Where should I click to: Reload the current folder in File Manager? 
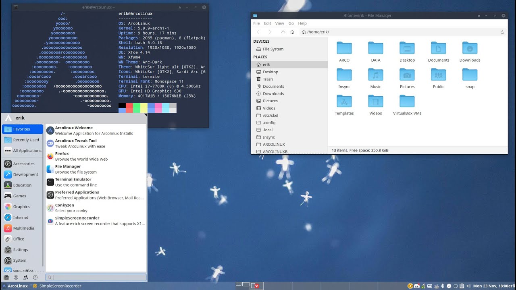coord(502,32)
